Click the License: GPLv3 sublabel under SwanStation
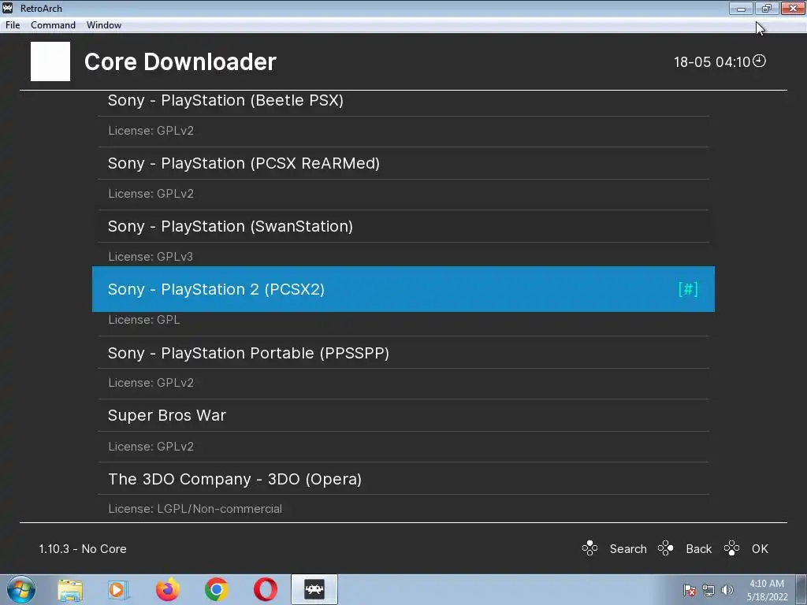807x605 pixels. pos(151,257)
